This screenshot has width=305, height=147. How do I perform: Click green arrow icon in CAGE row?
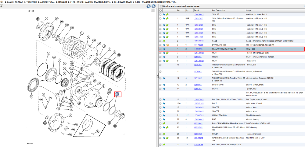(164, 41)
